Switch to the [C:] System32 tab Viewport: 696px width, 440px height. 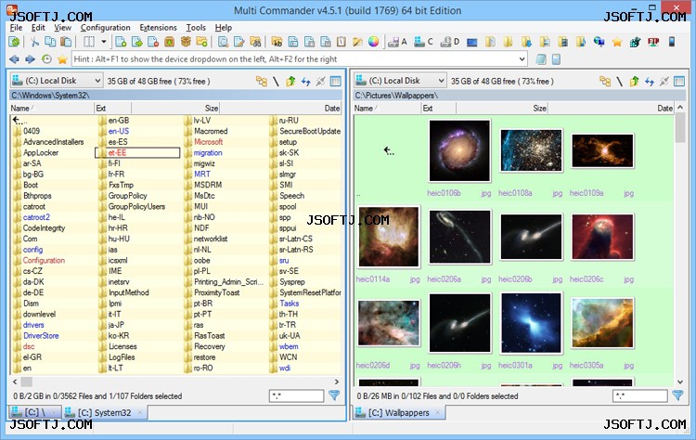pos(105,412)
